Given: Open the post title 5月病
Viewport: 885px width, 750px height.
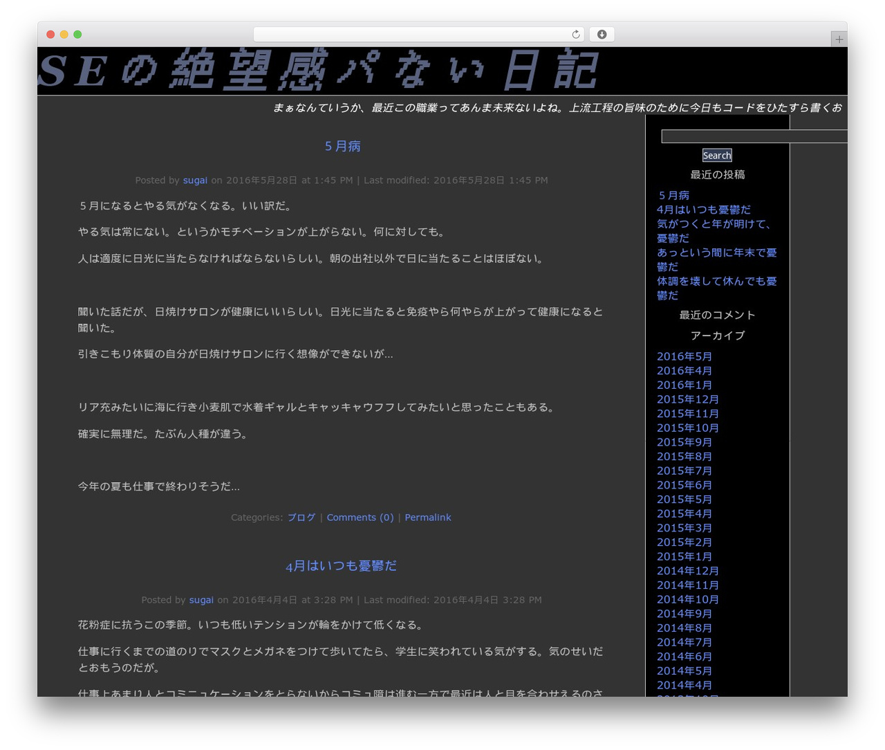Looking at the screenshot, I should point(342,146).
